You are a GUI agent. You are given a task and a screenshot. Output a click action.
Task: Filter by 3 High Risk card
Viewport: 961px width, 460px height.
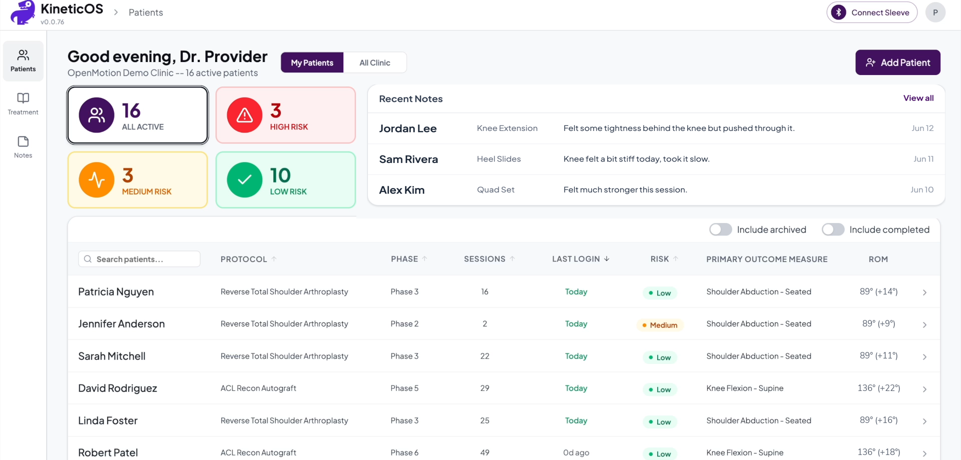coord(286,115)
